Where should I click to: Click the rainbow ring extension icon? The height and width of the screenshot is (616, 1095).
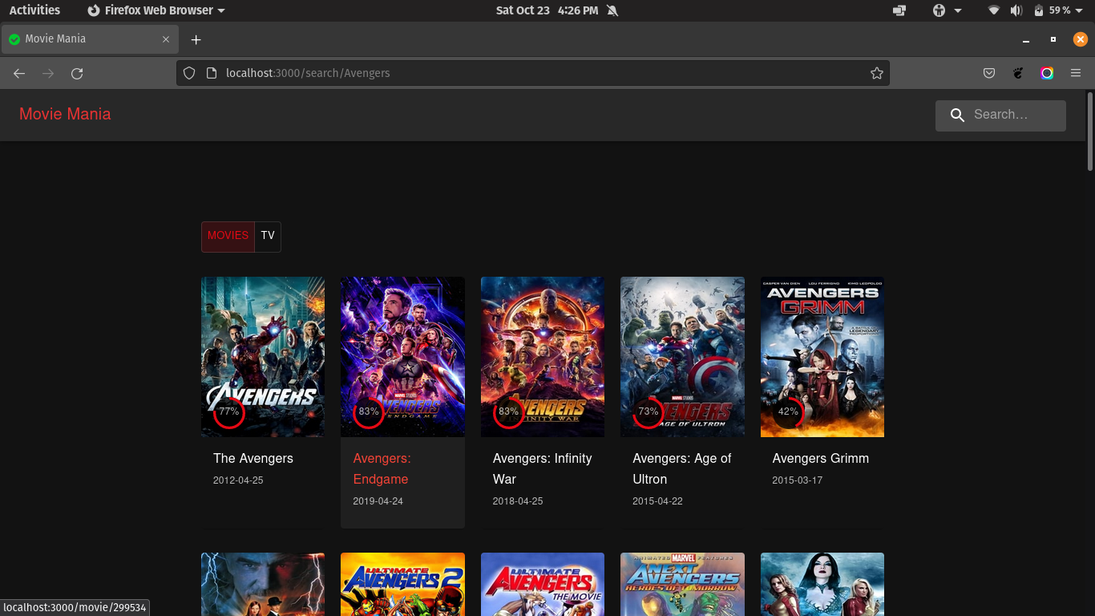pyautogui.click(x=1047, y=73)
